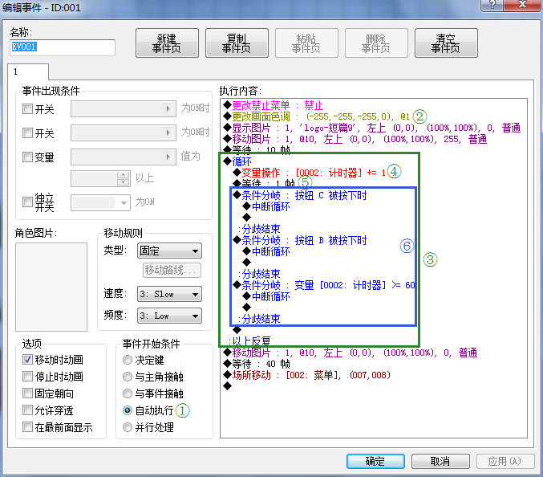
Task: Click the empty 角色图片 preview box
Action: 51,287
